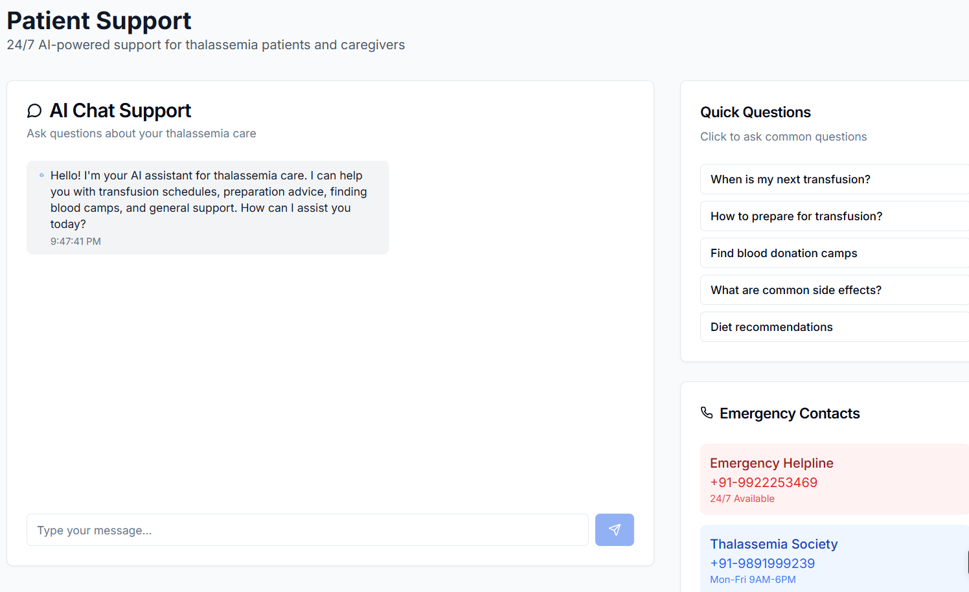Choose the Find blood donation camps question
The image size is (969, 592).
(x=834, y=253)
